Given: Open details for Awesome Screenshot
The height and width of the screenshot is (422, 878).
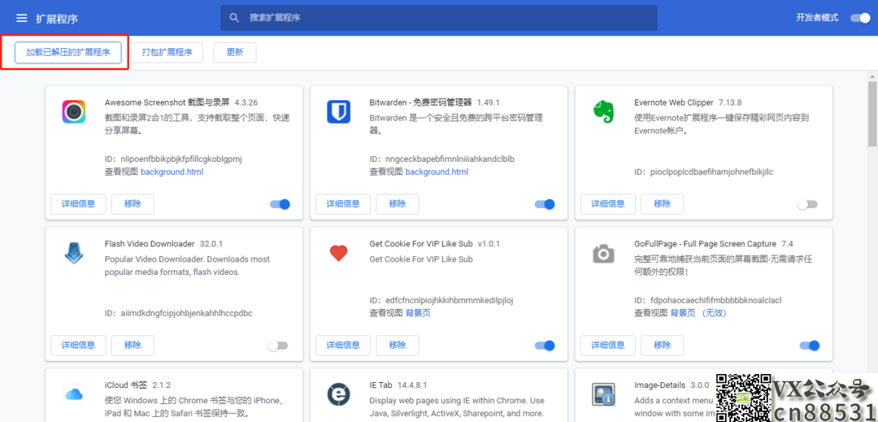Looking at the screenshot, I should (x=78, y=204).
